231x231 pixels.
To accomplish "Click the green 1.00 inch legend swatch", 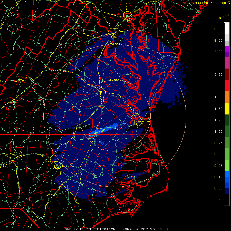I will [227, 131].
